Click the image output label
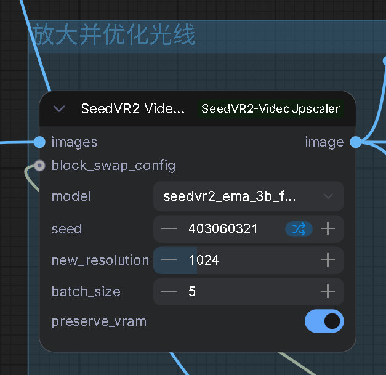Viewport: 386px width, 375px height. (x=324, y=143)
